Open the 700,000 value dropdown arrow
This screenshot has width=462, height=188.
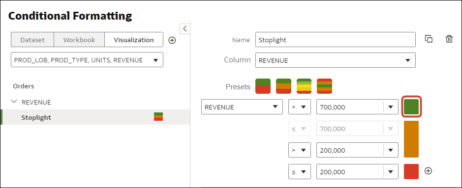tap(391, 107)
